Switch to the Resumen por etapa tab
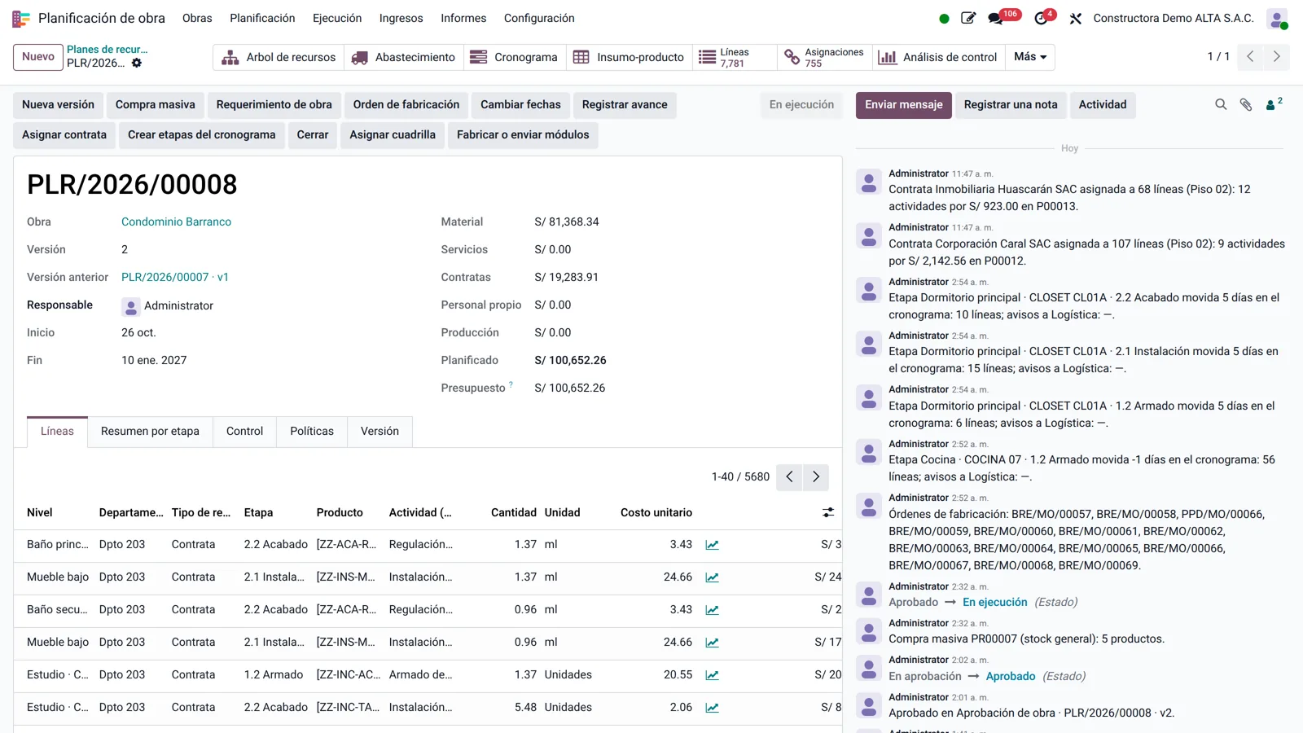Screen dimensions: 1303x733 (150, 431)
